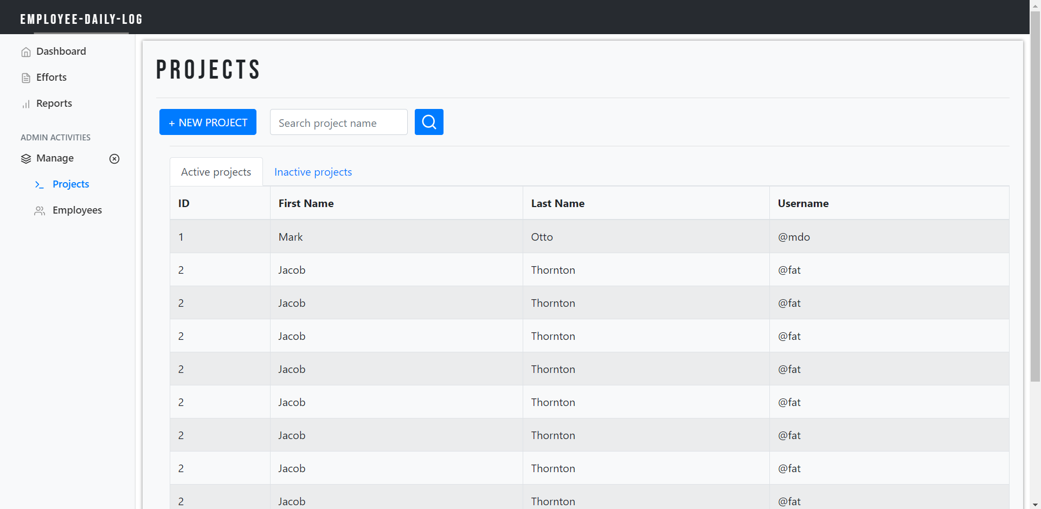Click the NEW PROJECT button
This screenshot has height=509, width=1041.
point(208,122)
